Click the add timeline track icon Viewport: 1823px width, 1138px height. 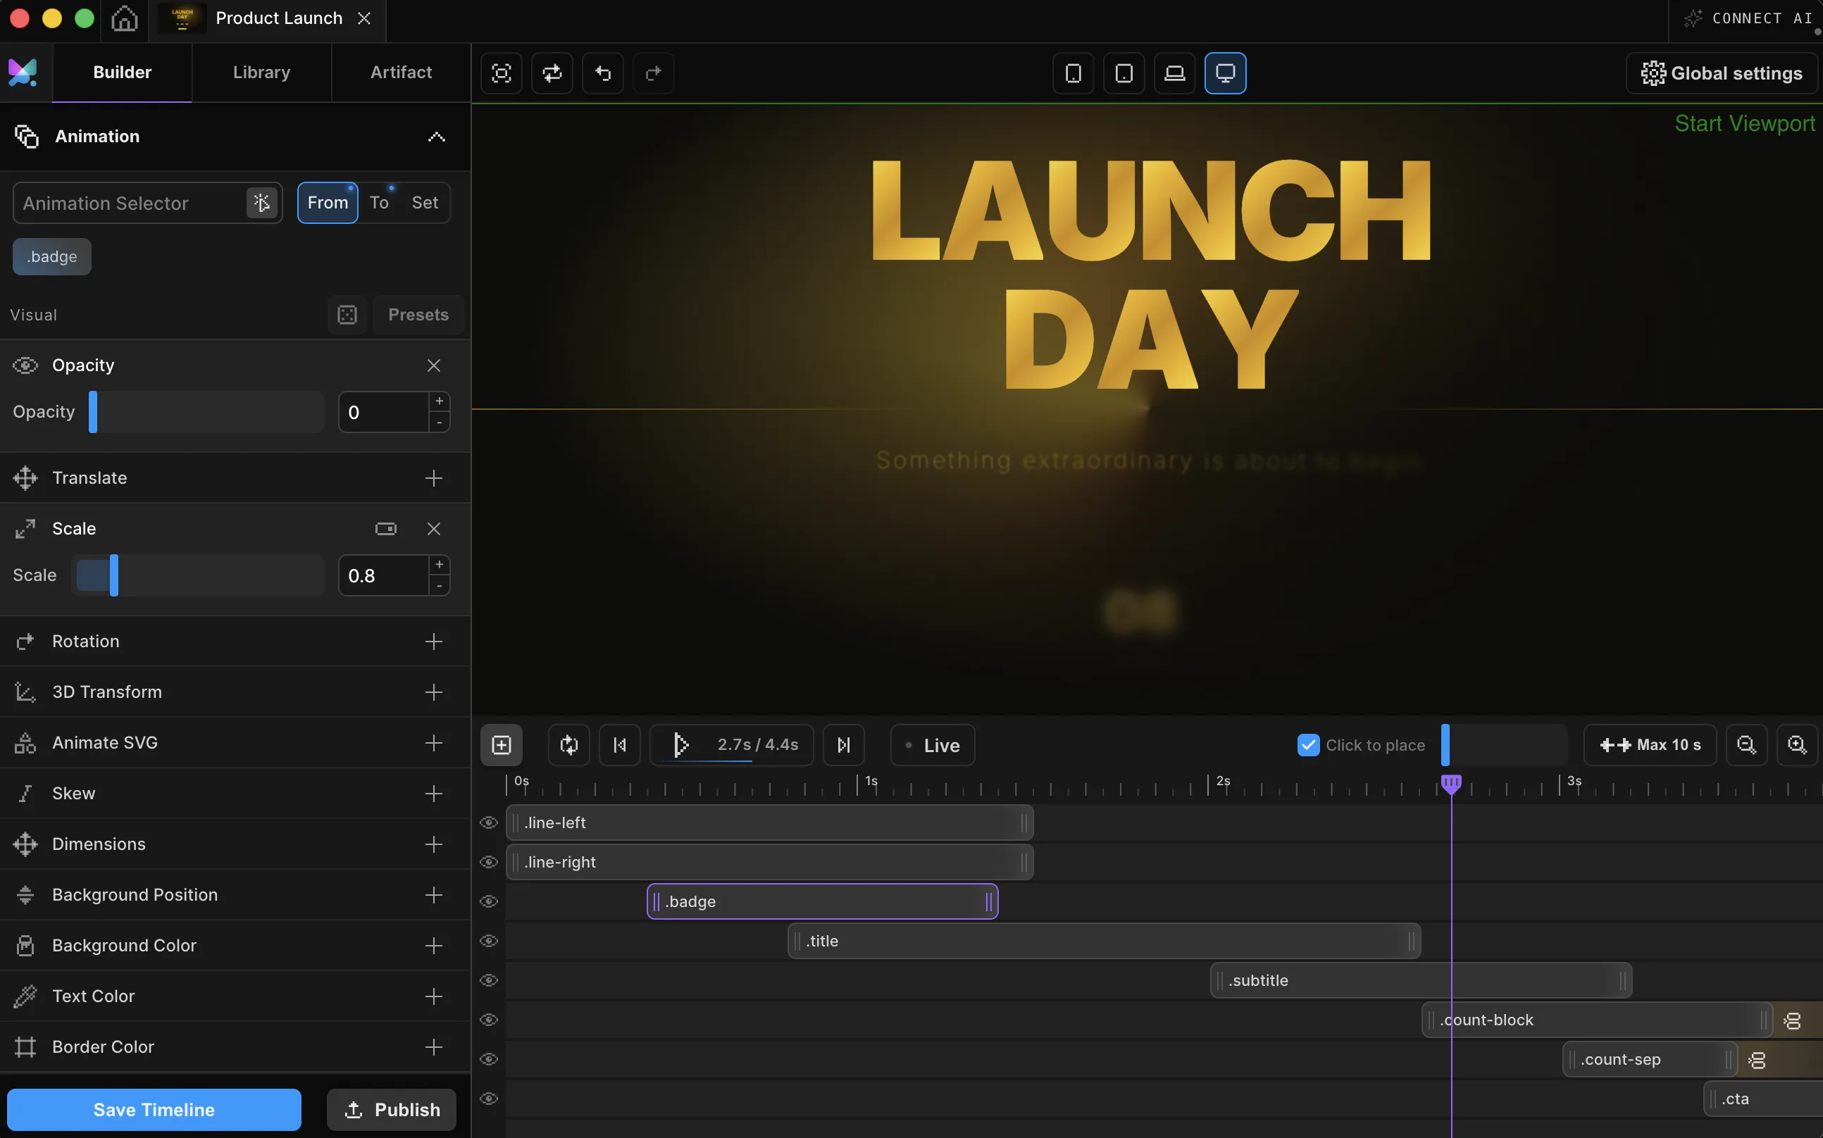coord(502,745)
